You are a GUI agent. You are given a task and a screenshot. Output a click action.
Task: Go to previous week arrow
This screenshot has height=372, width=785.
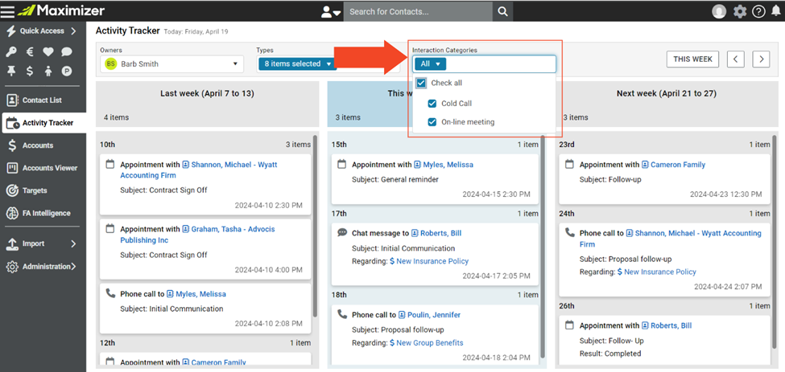(735, 59)
